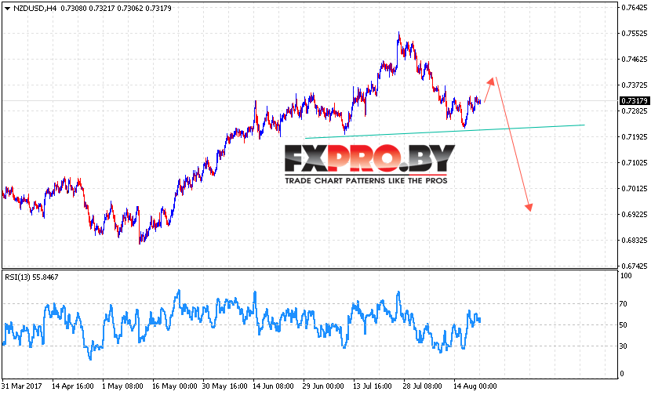Click the RSI 70 level label
Screen dimensions: 651x395
pos(624,304)
